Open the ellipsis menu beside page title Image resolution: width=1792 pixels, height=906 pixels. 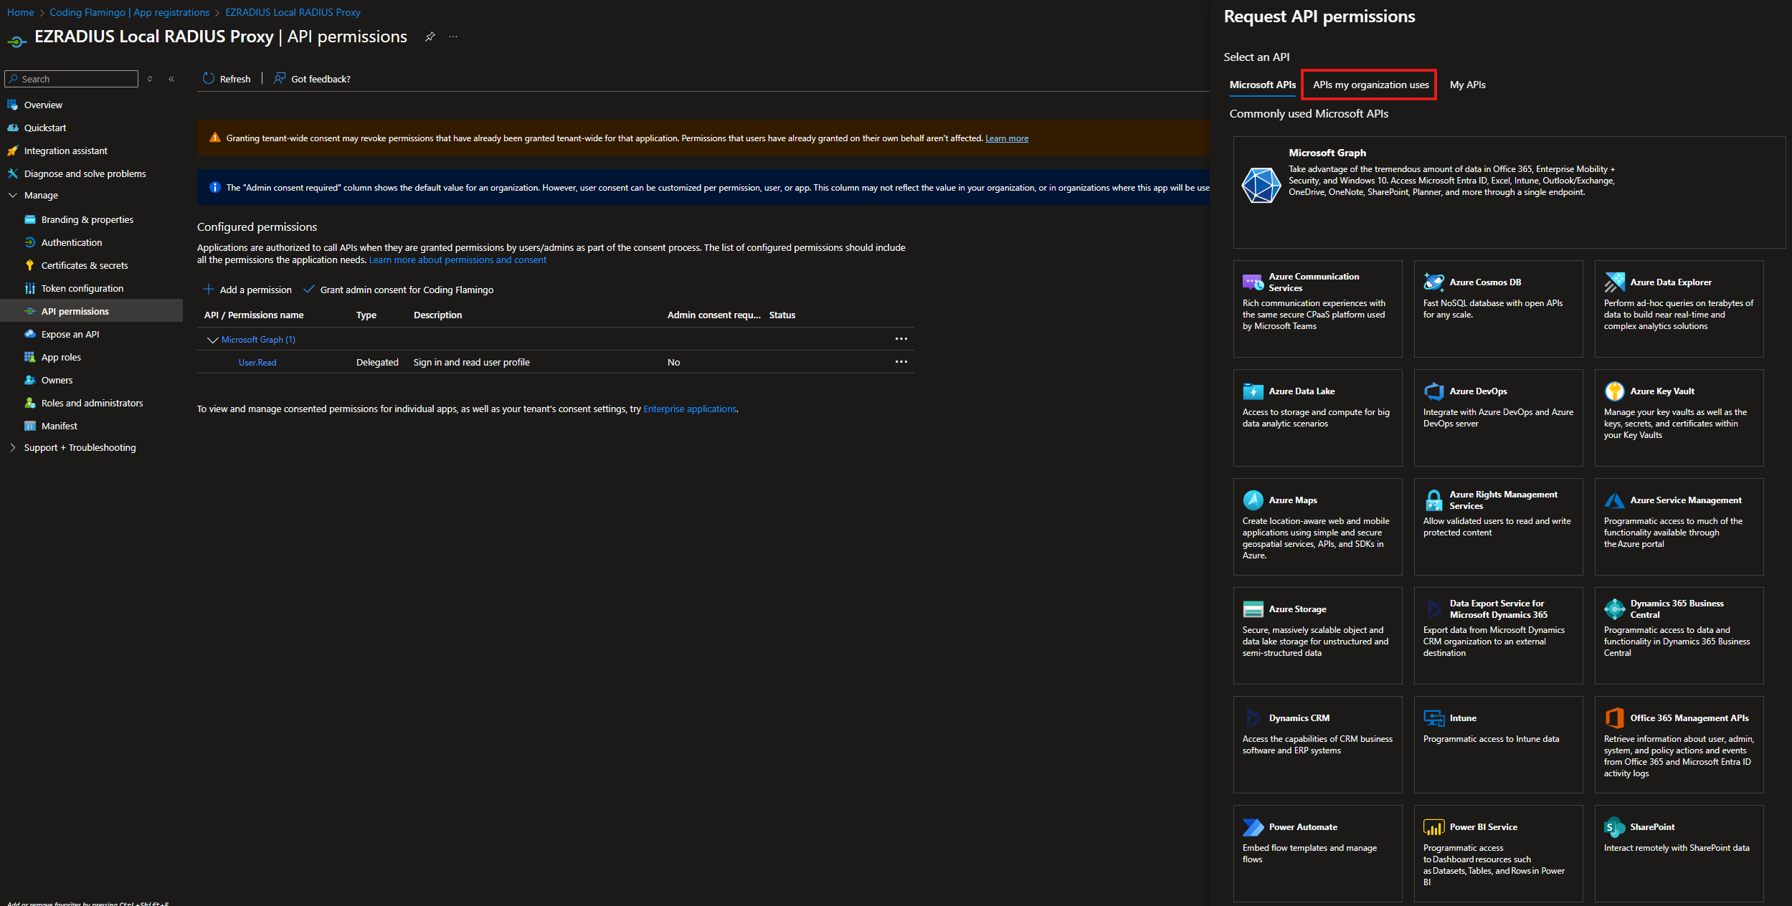[453, 37]
